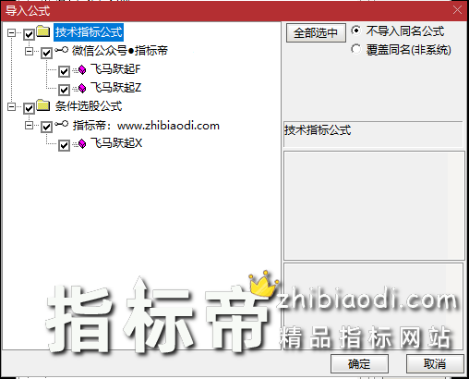The width and height of the screenshot is (469, 379).
Task: Confirm import with the 确定 button
Action: [x=359, y=364]
